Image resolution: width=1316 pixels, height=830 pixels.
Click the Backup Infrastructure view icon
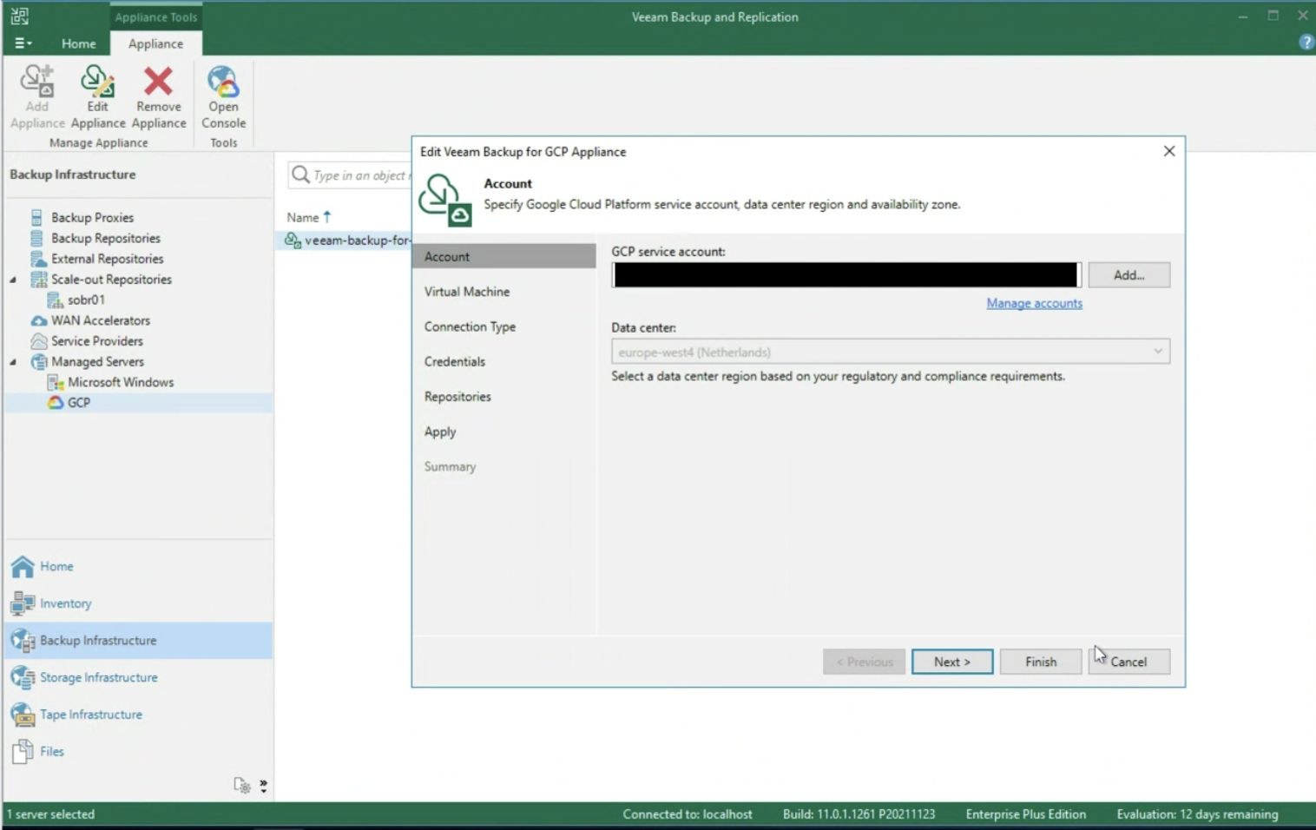click(x=23, y=641)
